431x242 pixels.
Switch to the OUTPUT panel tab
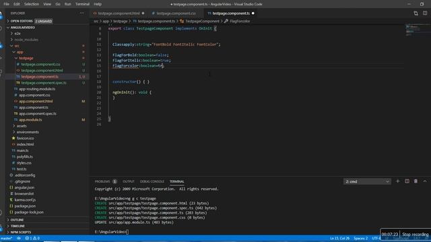pos(129,182)
